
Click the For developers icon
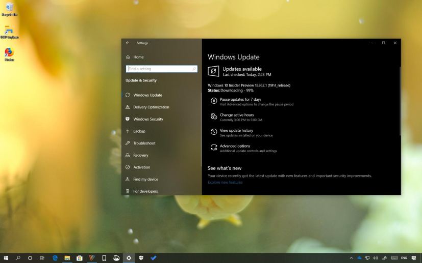128,191
